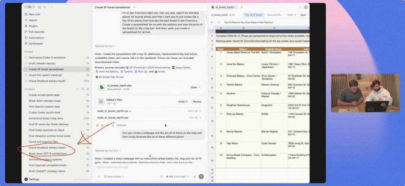405x186 pixels.
Task: Click the Review button
Action: (197, 101)
